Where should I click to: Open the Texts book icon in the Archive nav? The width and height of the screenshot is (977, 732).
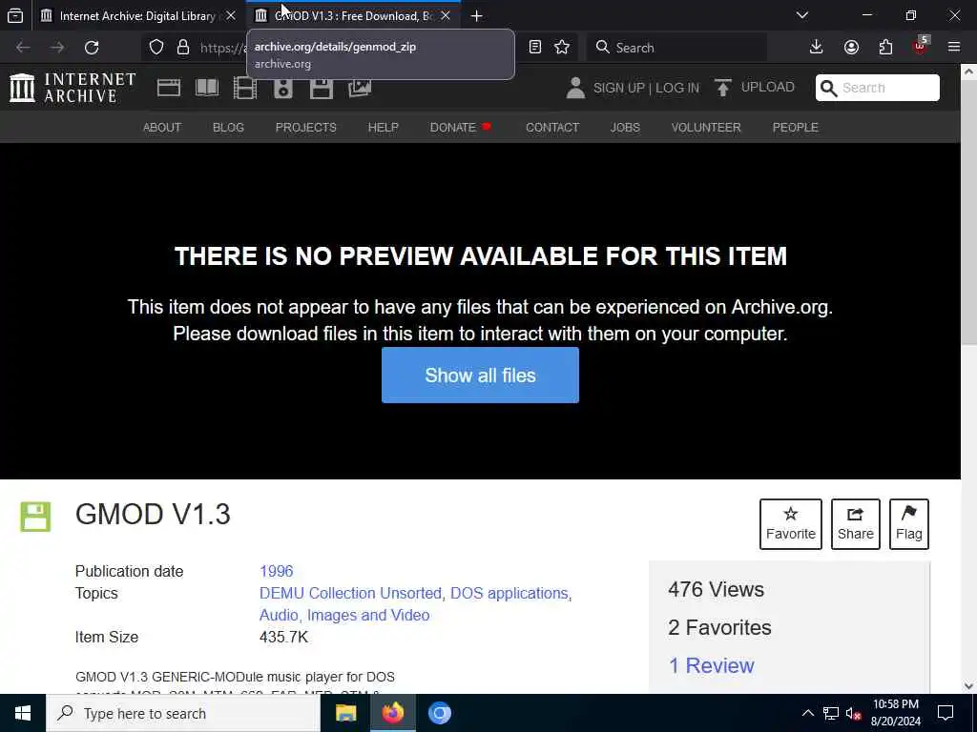[207, 88]
